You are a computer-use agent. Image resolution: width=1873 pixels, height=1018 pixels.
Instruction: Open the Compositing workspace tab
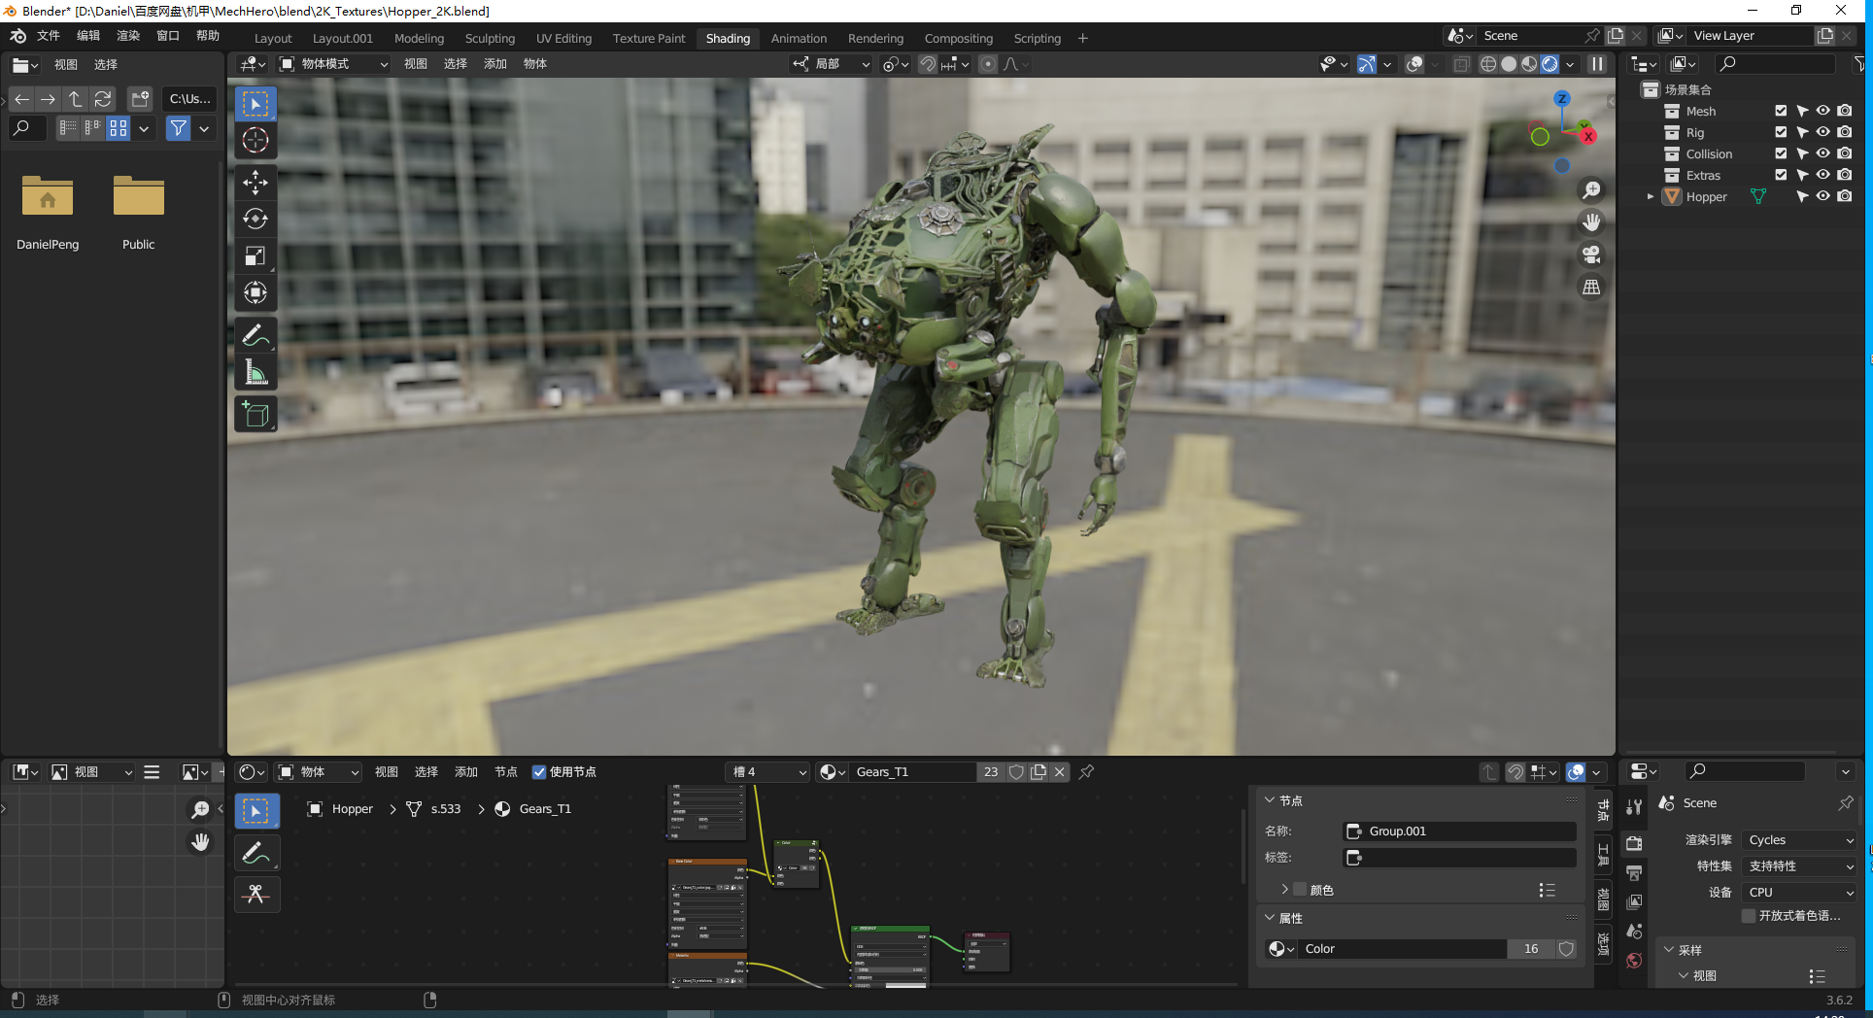coord(958,39)
